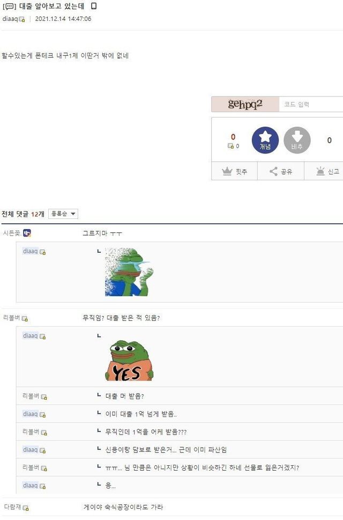The height and width of the screenshot is (520, 343).
Task: Click the 개념 upvote star button
Action: click(x=265, y=140)
